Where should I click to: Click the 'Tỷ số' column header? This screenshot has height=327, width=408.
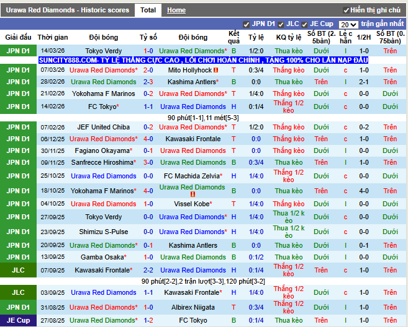pyautogui.click(x=148, y=37)
